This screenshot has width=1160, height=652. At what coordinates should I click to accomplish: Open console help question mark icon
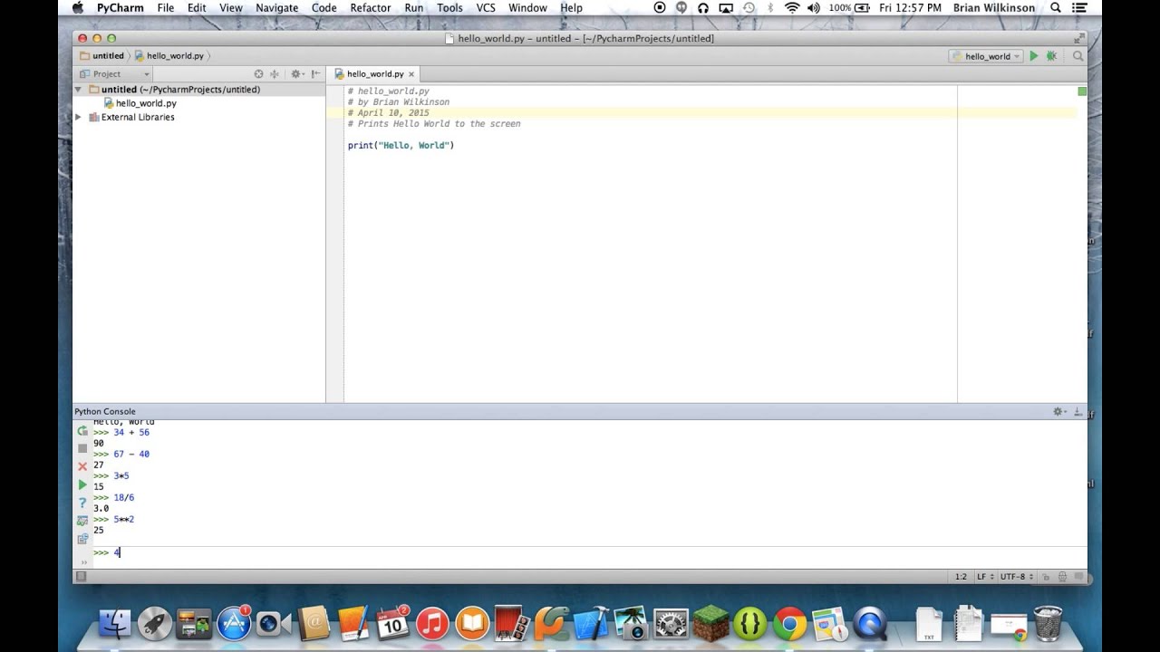(x=82, y=503)
